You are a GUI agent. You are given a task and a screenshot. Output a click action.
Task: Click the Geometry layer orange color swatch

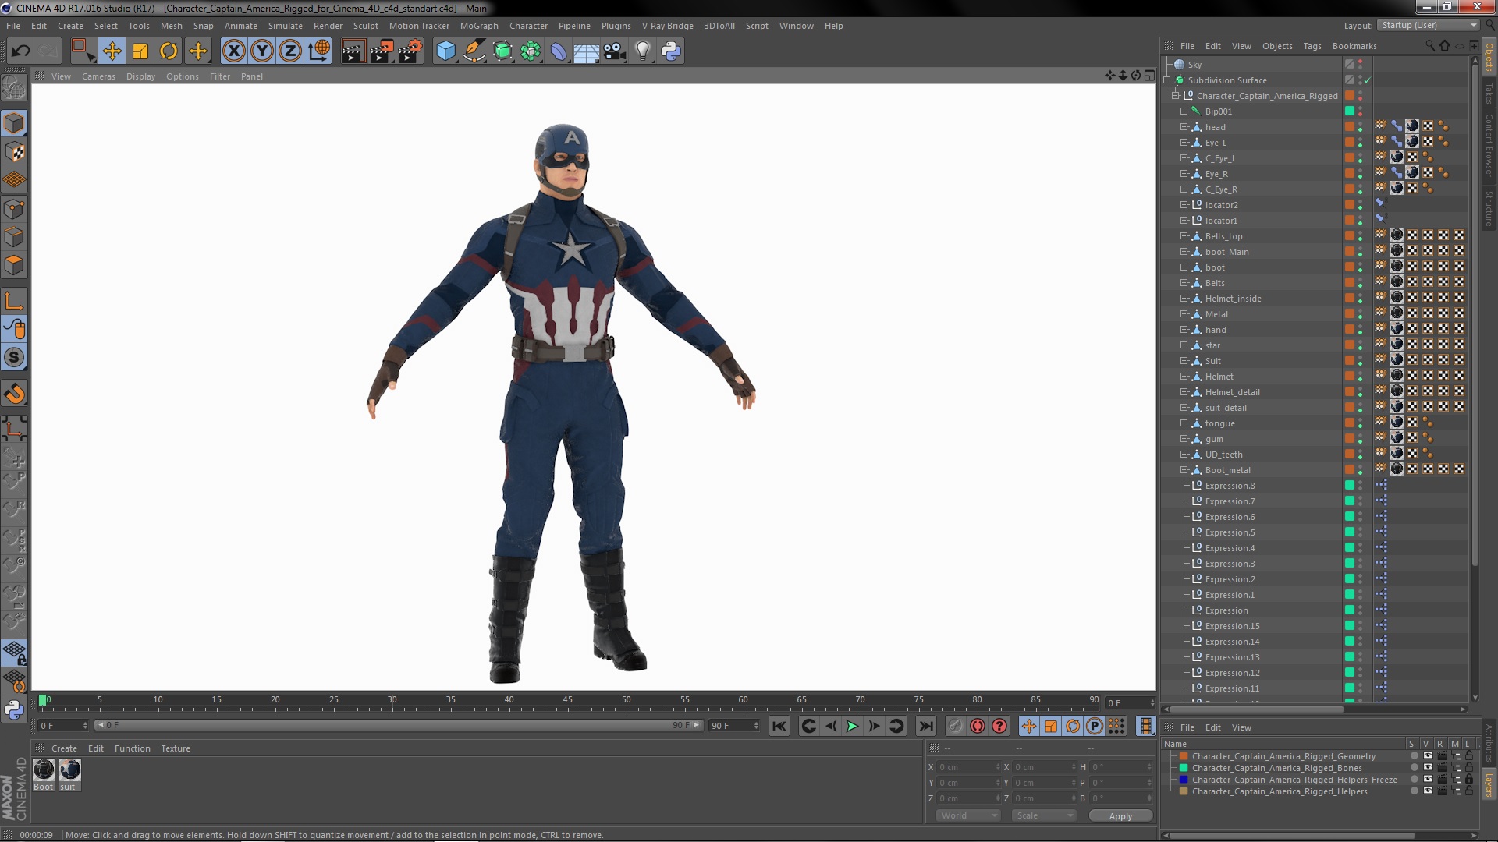1184,756
